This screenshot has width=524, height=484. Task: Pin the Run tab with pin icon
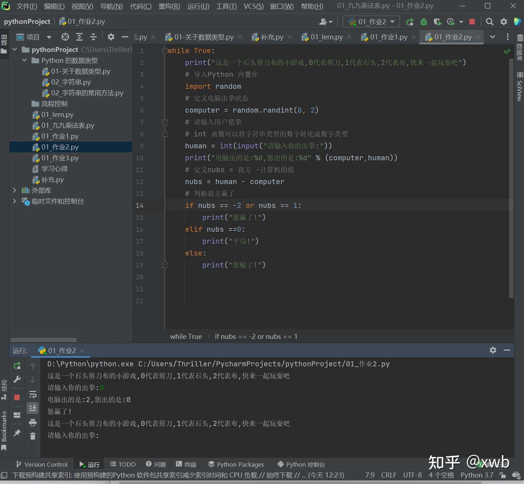(x=17, y=433)
